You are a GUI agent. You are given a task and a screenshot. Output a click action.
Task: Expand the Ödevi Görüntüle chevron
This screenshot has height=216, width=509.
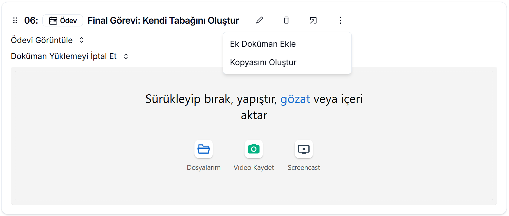coord(82,40)
